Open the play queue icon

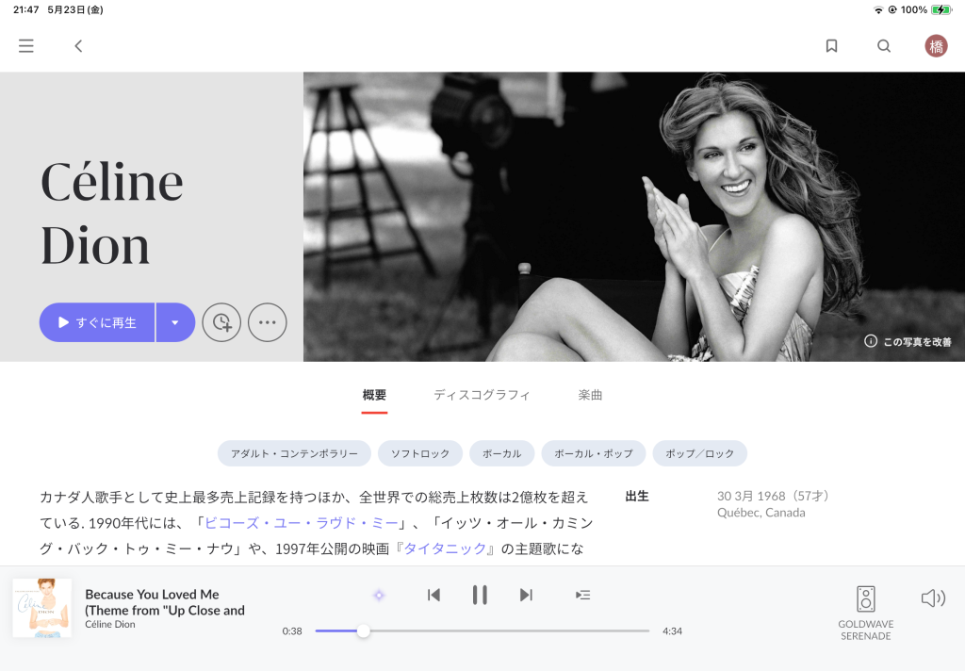[582, 596]
